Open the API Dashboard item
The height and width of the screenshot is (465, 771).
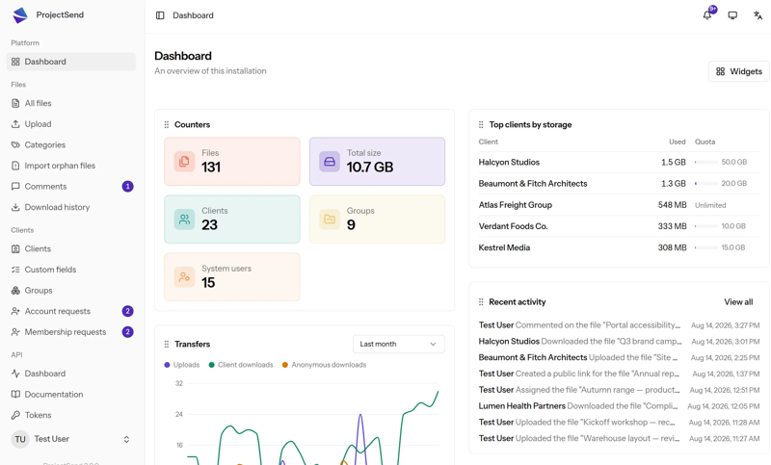[71, 374]
